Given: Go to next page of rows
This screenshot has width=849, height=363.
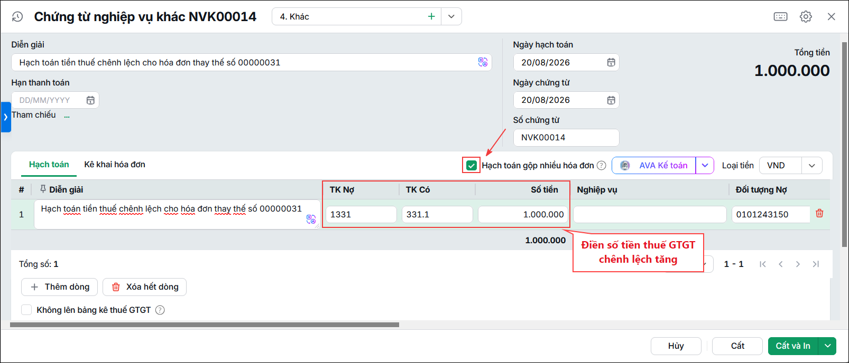Looking at the screenshot, I should [798, 264].
